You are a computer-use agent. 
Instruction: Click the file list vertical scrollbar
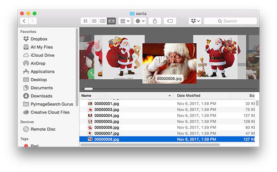point(257,103)
